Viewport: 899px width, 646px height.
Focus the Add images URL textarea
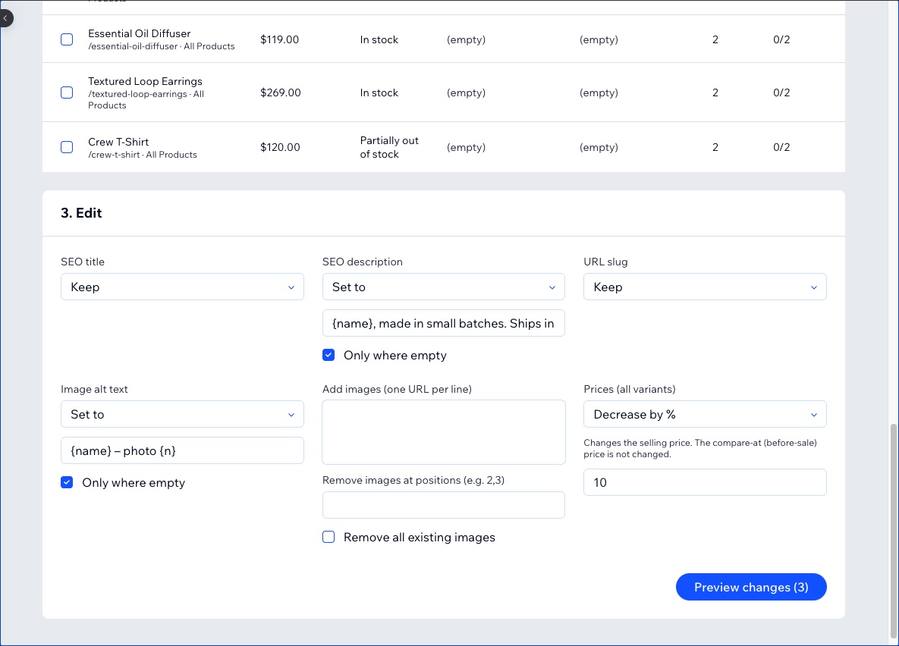(443, 432)
